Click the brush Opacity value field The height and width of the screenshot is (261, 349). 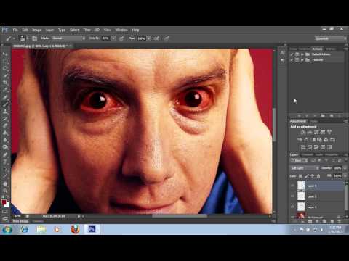(105, 38)
